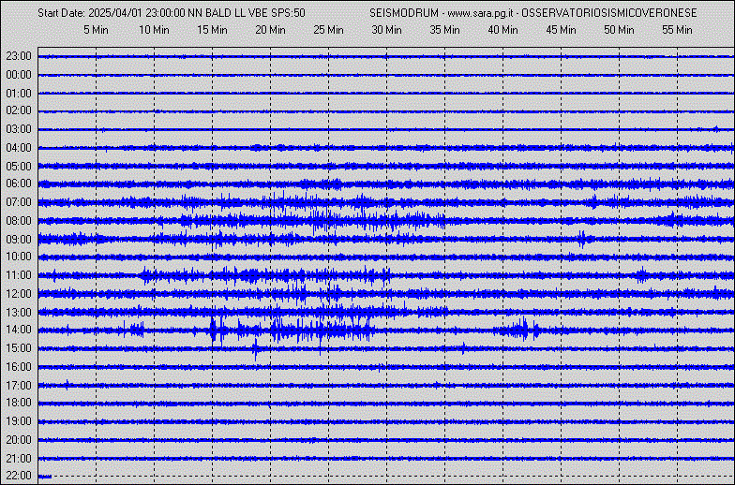
Task: Select the 11:00 hour trace label
Action: pos(19,275)
